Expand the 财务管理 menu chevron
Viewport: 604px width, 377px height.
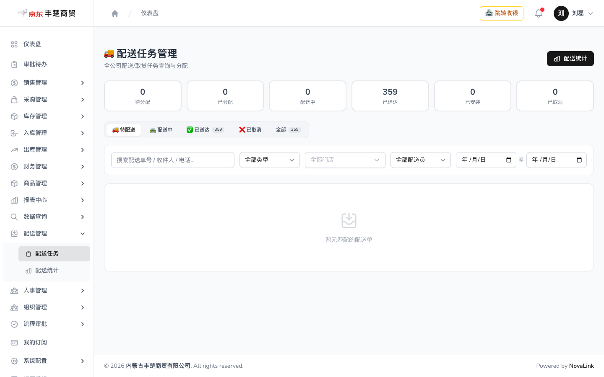83,167
